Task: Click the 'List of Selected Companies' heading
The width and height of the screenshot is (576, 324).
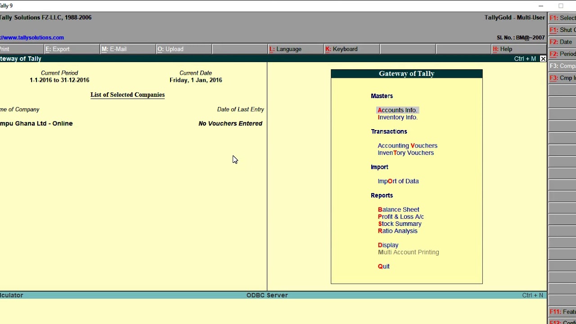Action: point(127,94)
